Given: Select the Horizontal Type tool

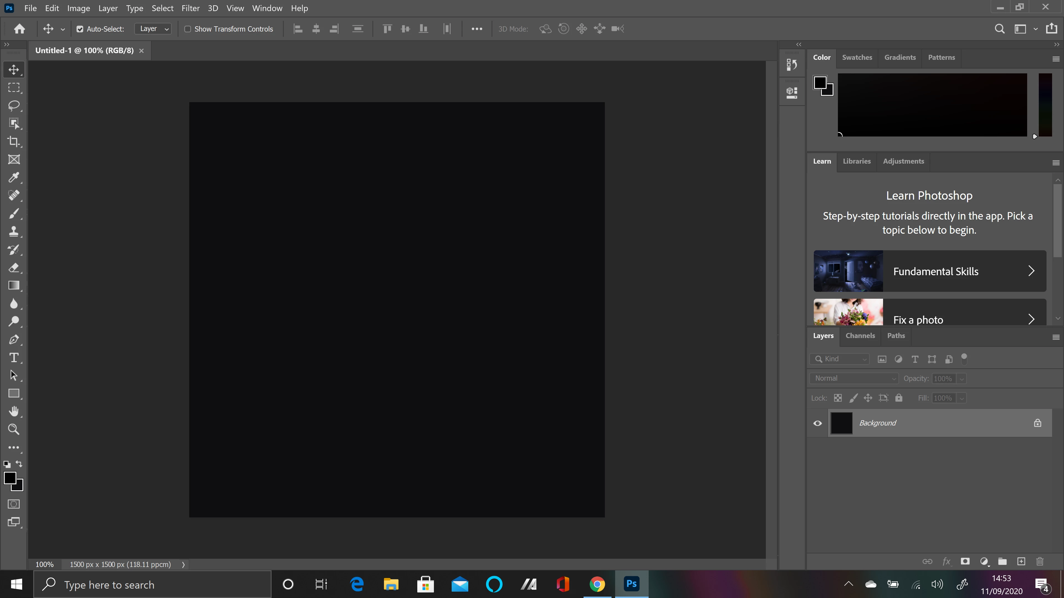Looking at the screenshot, I should [14, 358].
